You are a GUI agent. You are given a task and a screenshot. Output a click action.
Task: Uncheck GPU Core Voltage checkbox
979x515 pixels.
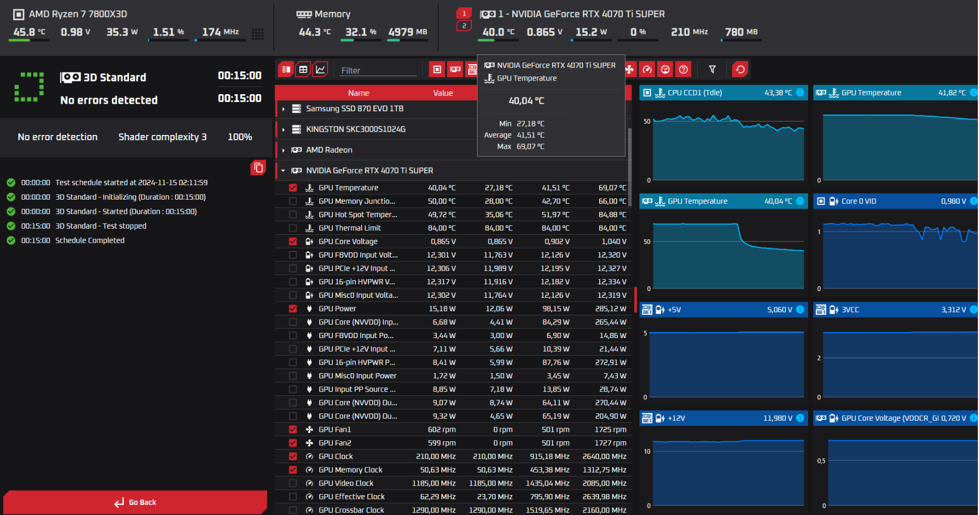[x=293, y=241]
